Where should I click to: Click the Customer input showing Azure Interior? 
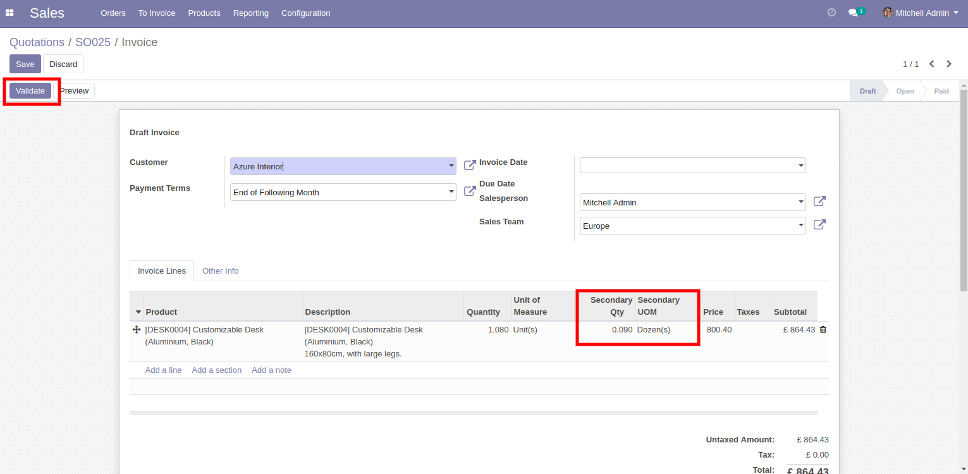(x=343, y=166)
